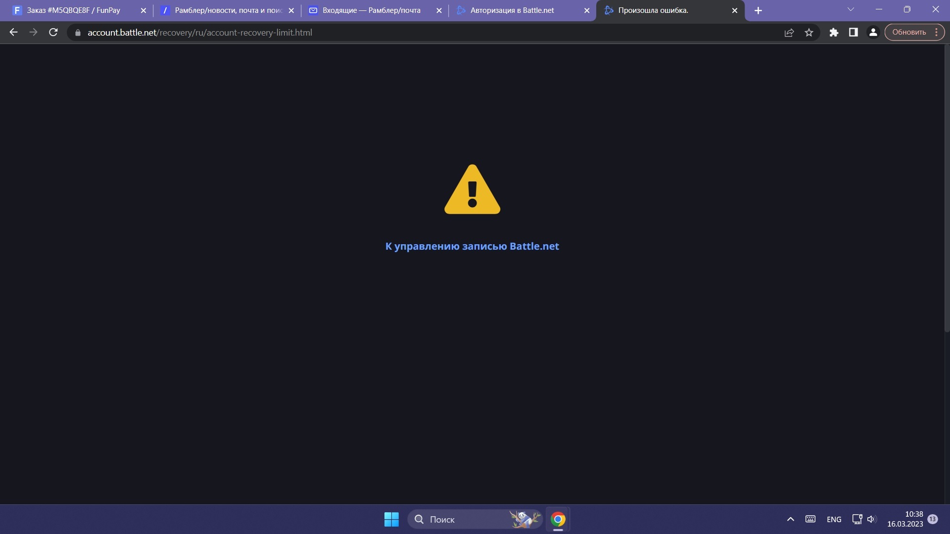
Task: Go back to the previous page
Action: click(x=14, y=32)
